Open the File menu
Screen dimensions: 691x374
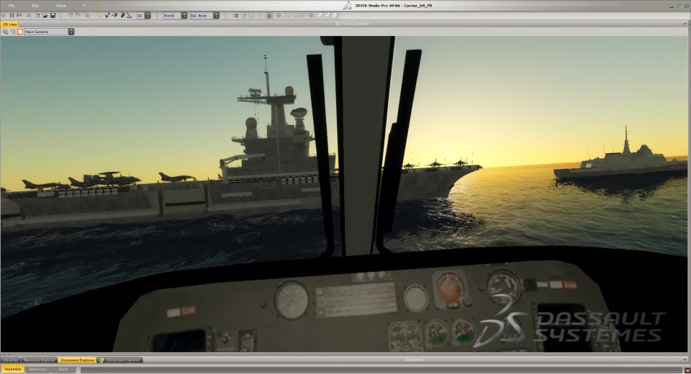pyautogui.click(x=12, y=6)
